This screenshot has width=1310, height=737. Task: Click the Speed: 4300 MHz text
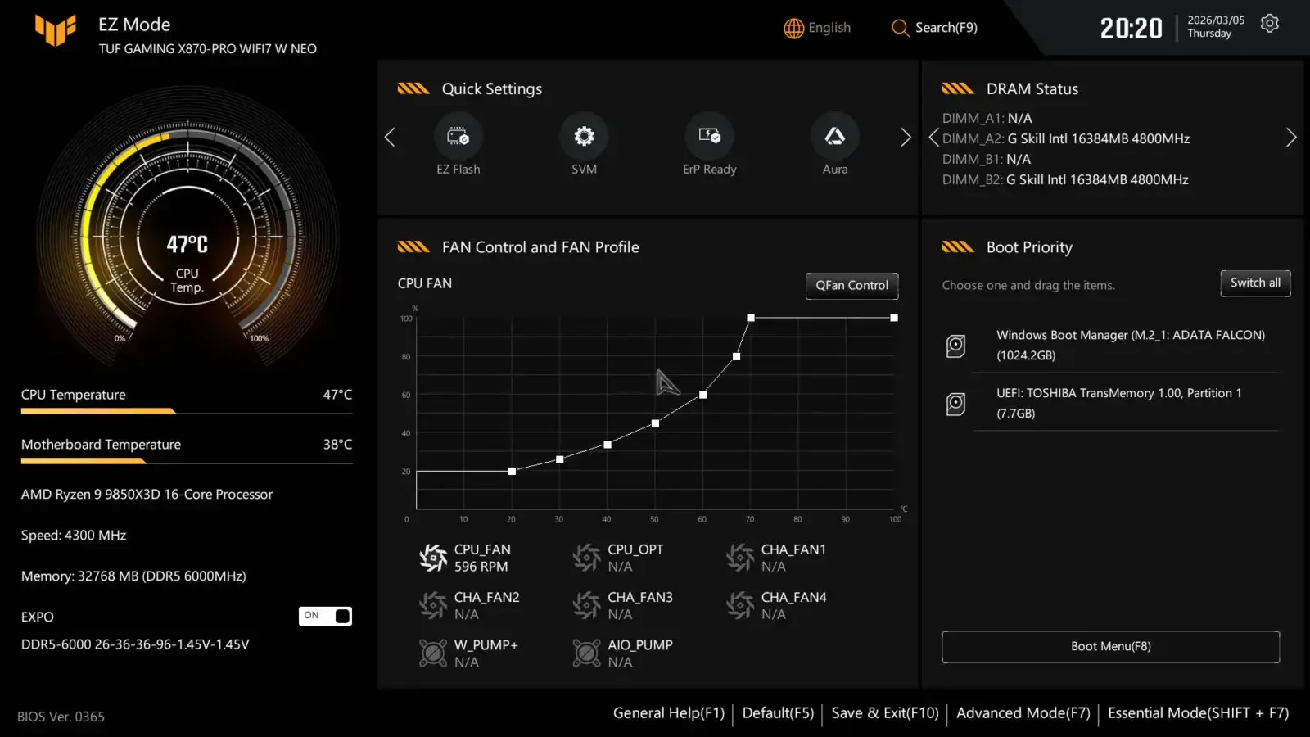(74, 536)
